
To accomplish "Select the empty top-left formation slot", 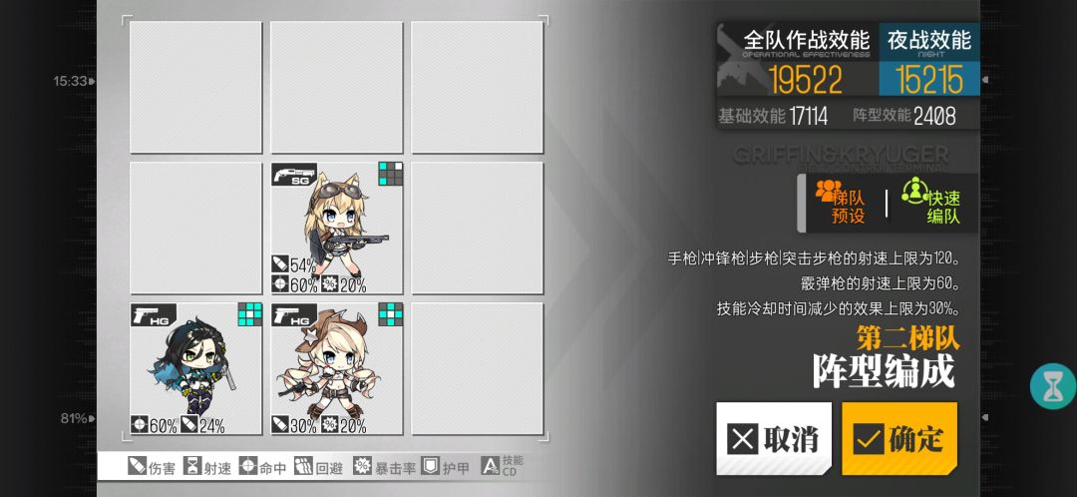I will click(196, 87).
